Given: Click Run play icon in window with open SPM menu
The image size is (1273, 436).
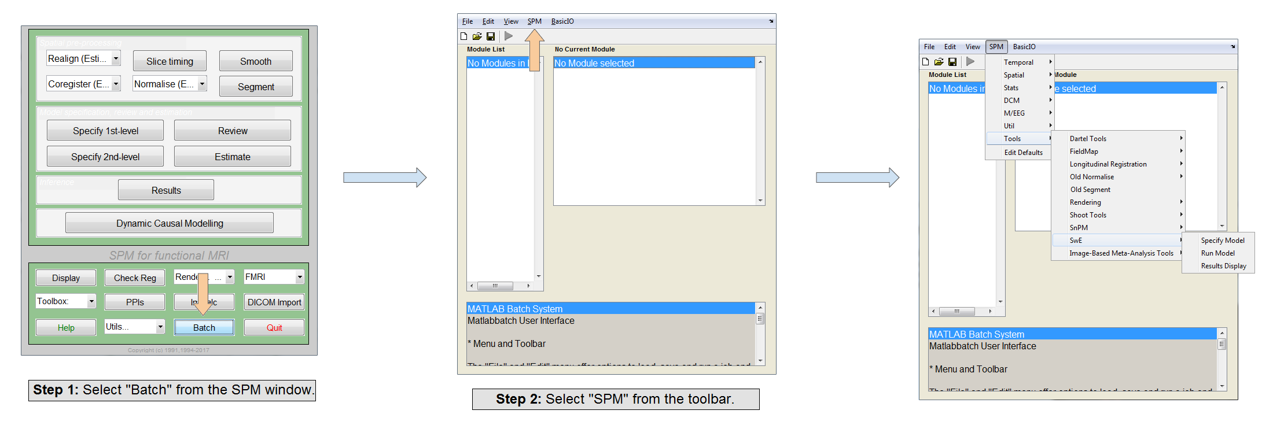Looking at the screenshot, I should [x=970, y=61].
